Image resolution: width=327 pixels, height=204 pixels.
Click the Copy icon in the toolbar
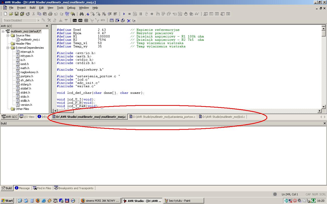tap(39, 14)
